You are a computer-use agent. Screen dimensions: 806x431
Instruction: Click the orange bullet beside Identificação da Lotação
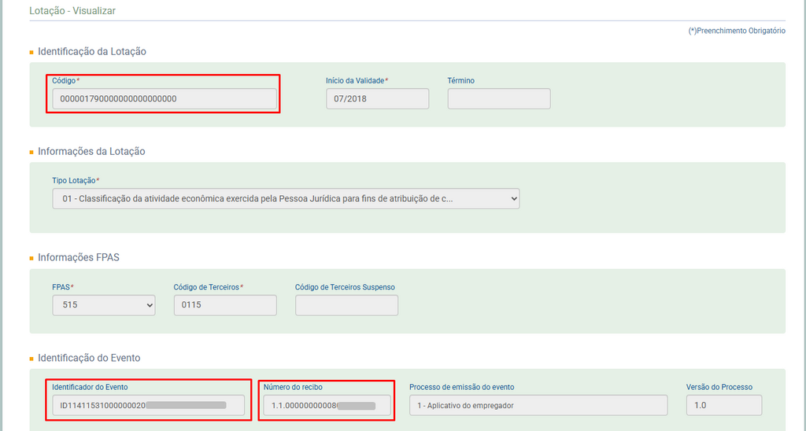pos(31,53)
